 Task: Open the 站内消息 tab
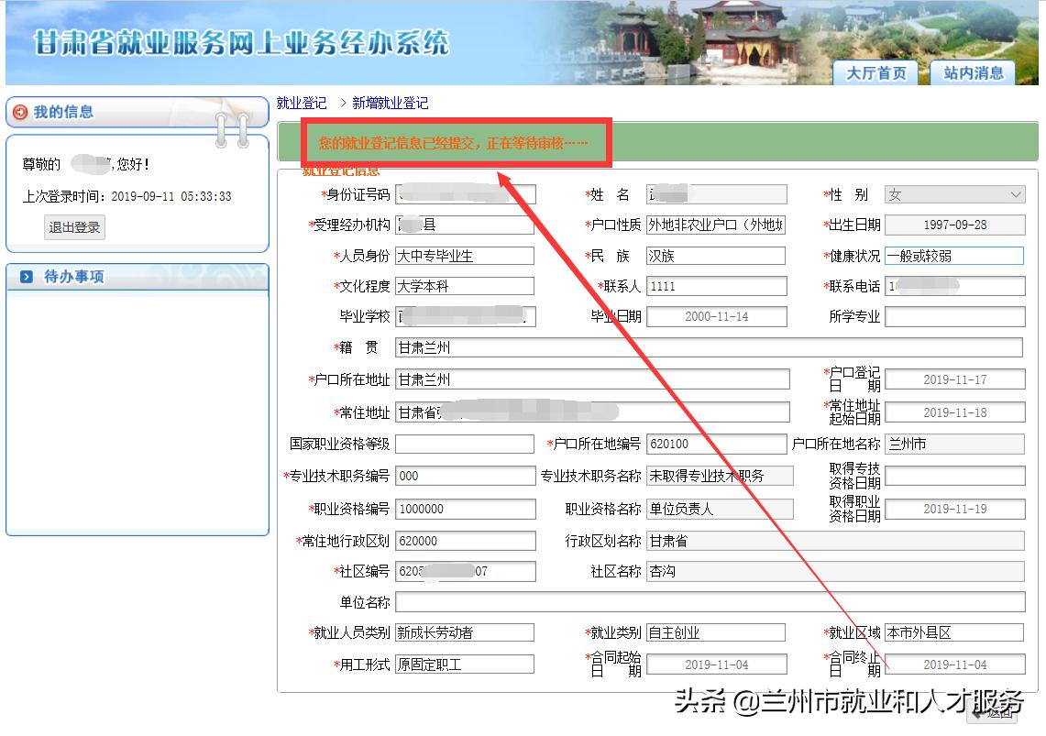(974, 72)
